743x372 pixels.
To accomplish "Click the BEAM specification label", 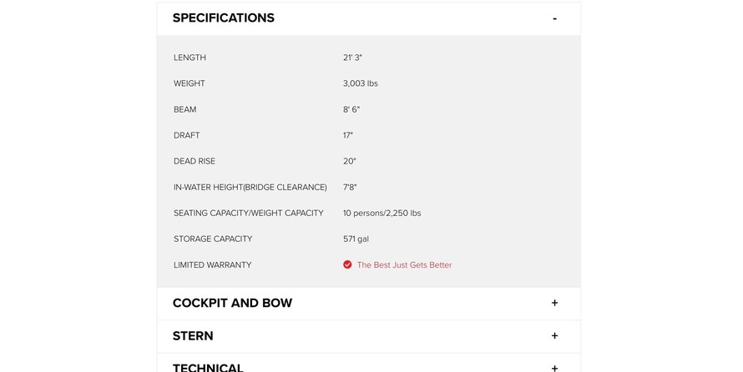I will pyautogui.click(x=185, y=109).
